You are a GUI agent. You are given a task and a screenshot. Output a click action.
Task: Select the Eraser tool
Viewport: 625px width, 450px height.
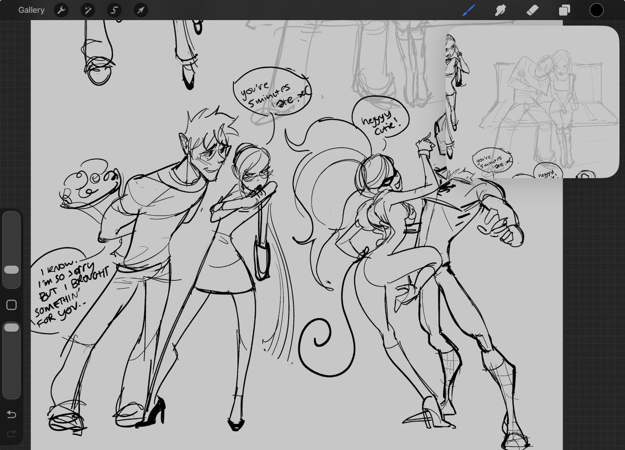click(532, 10)
